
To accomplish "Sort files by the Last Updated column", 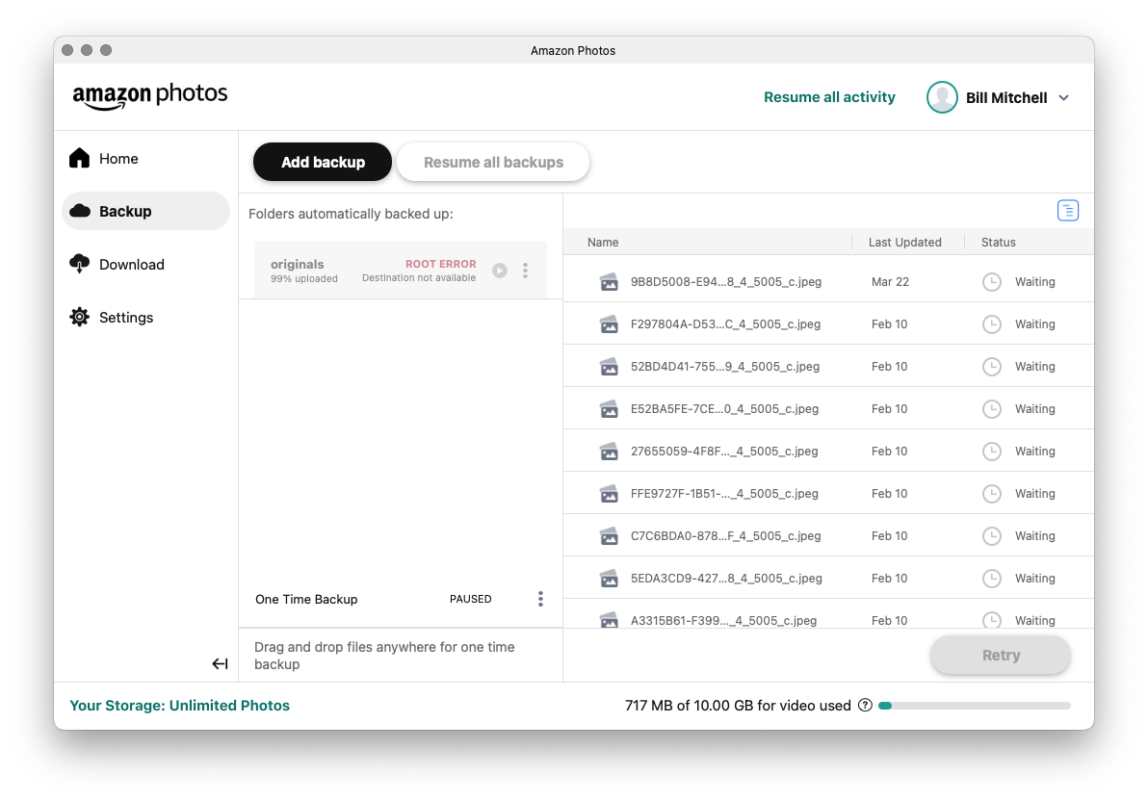I will (904, 243).
